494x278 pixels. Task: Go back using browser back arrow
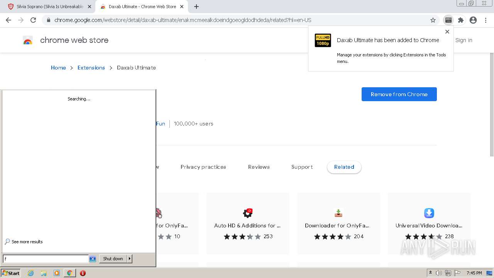(8, 20)
